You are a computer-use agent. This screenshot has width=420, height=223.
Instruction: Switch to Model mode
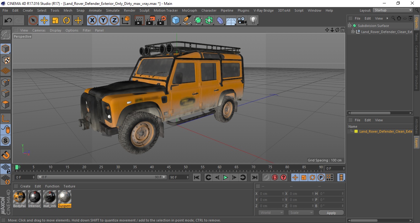click(6, 49)
